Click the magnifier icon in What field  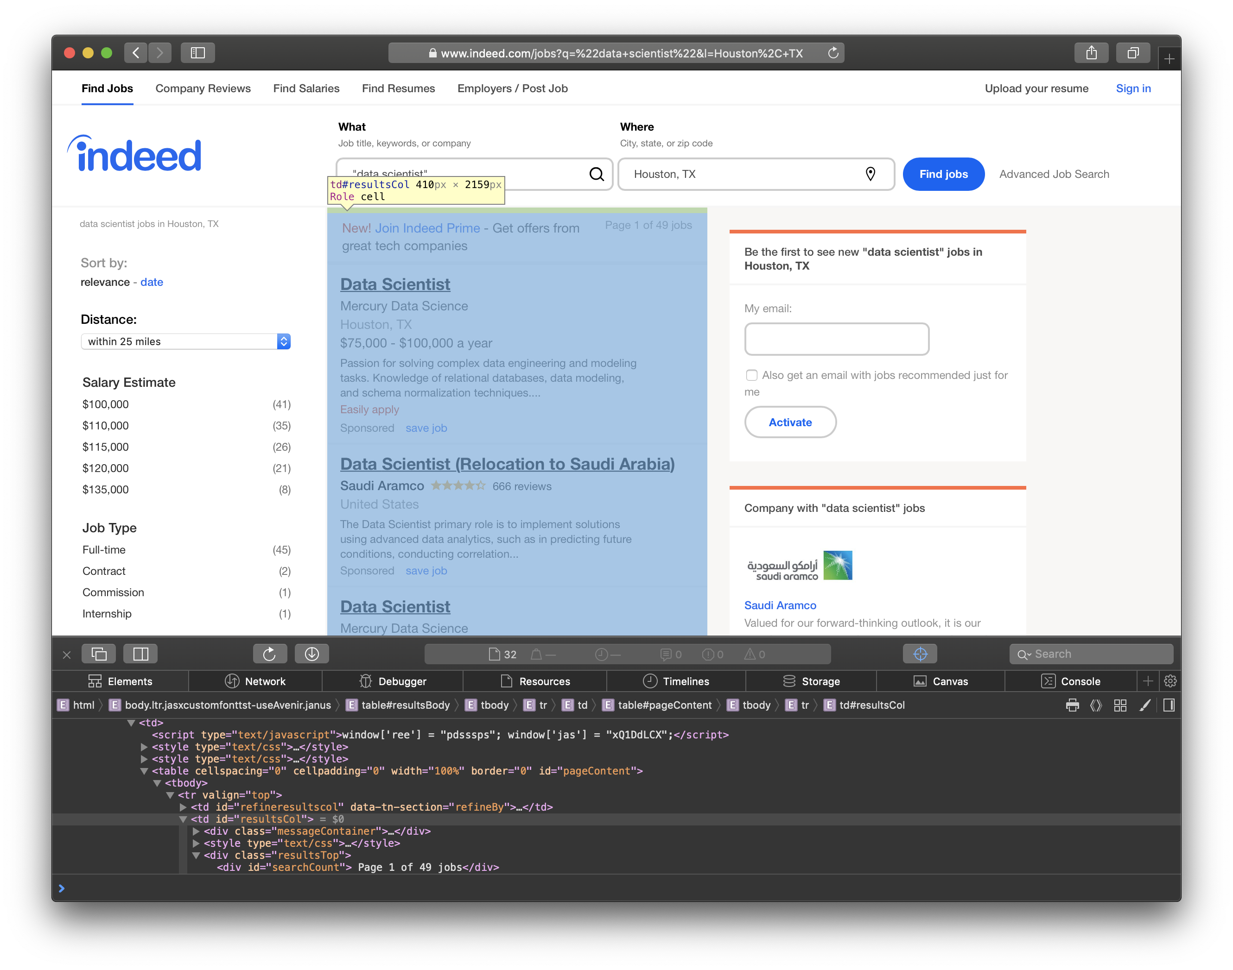click(x=596, y=174)
